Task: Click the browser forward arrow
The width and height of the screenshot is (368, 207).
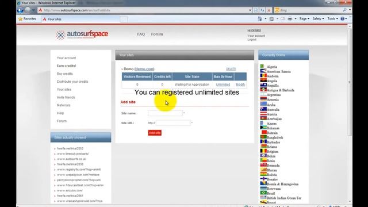Action: (x=28, y=10)
